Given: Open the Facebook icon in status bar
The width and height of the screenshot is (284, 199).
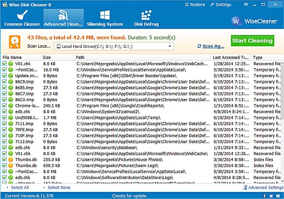Looking at the screenshot, I should pyautogui.click(x=264, y=196).
